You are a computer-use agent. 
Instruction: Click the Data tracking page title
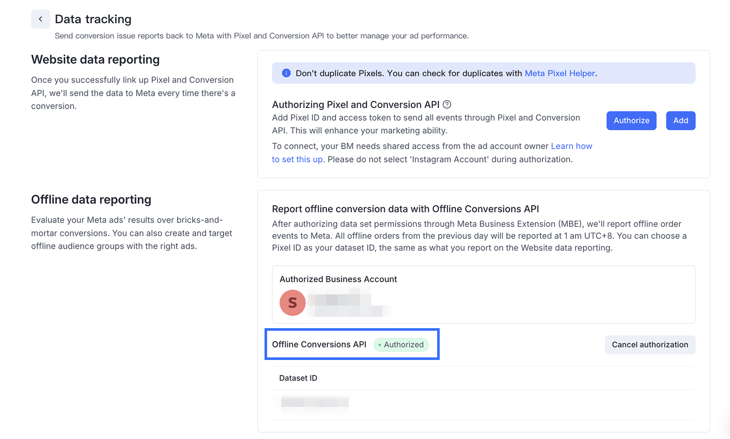point(93,19)
